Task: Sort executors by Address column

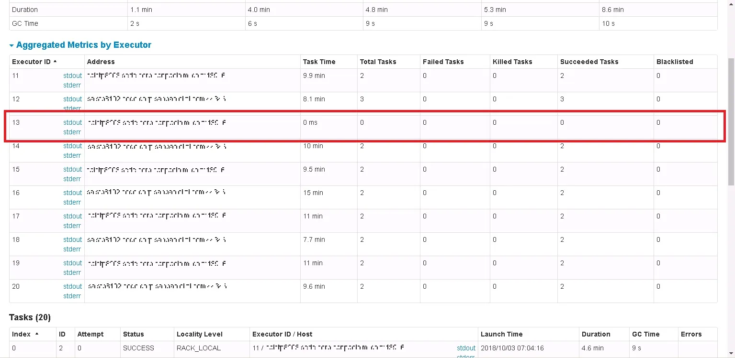Action: [x=101, y=62]
